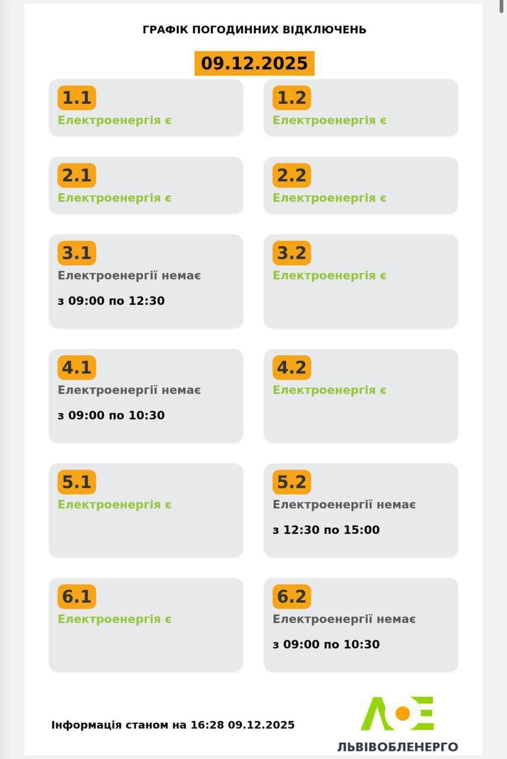Click the schedule title heading text
The image size is (507, 759).
tap(254, 30)
